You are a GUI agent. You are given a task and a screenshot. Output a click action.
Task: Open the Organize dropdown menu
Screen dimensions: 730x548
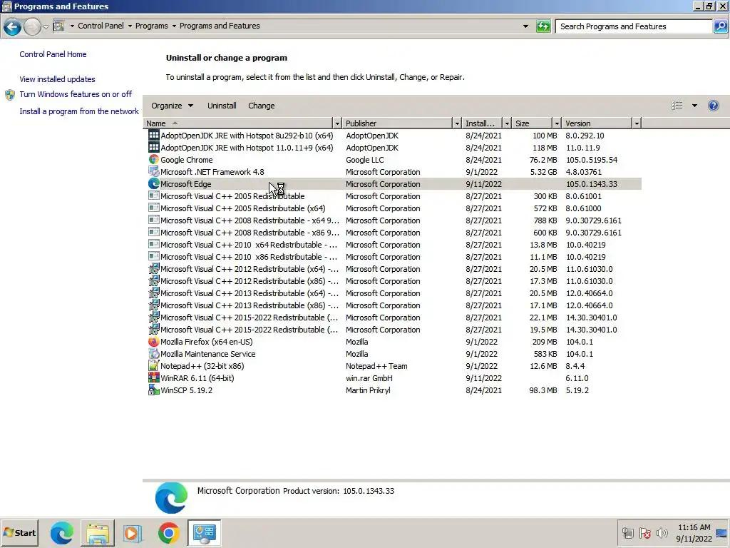(x=172, y=106)
